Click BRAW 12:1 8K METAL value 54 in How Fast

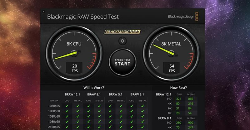click(190, 113)
